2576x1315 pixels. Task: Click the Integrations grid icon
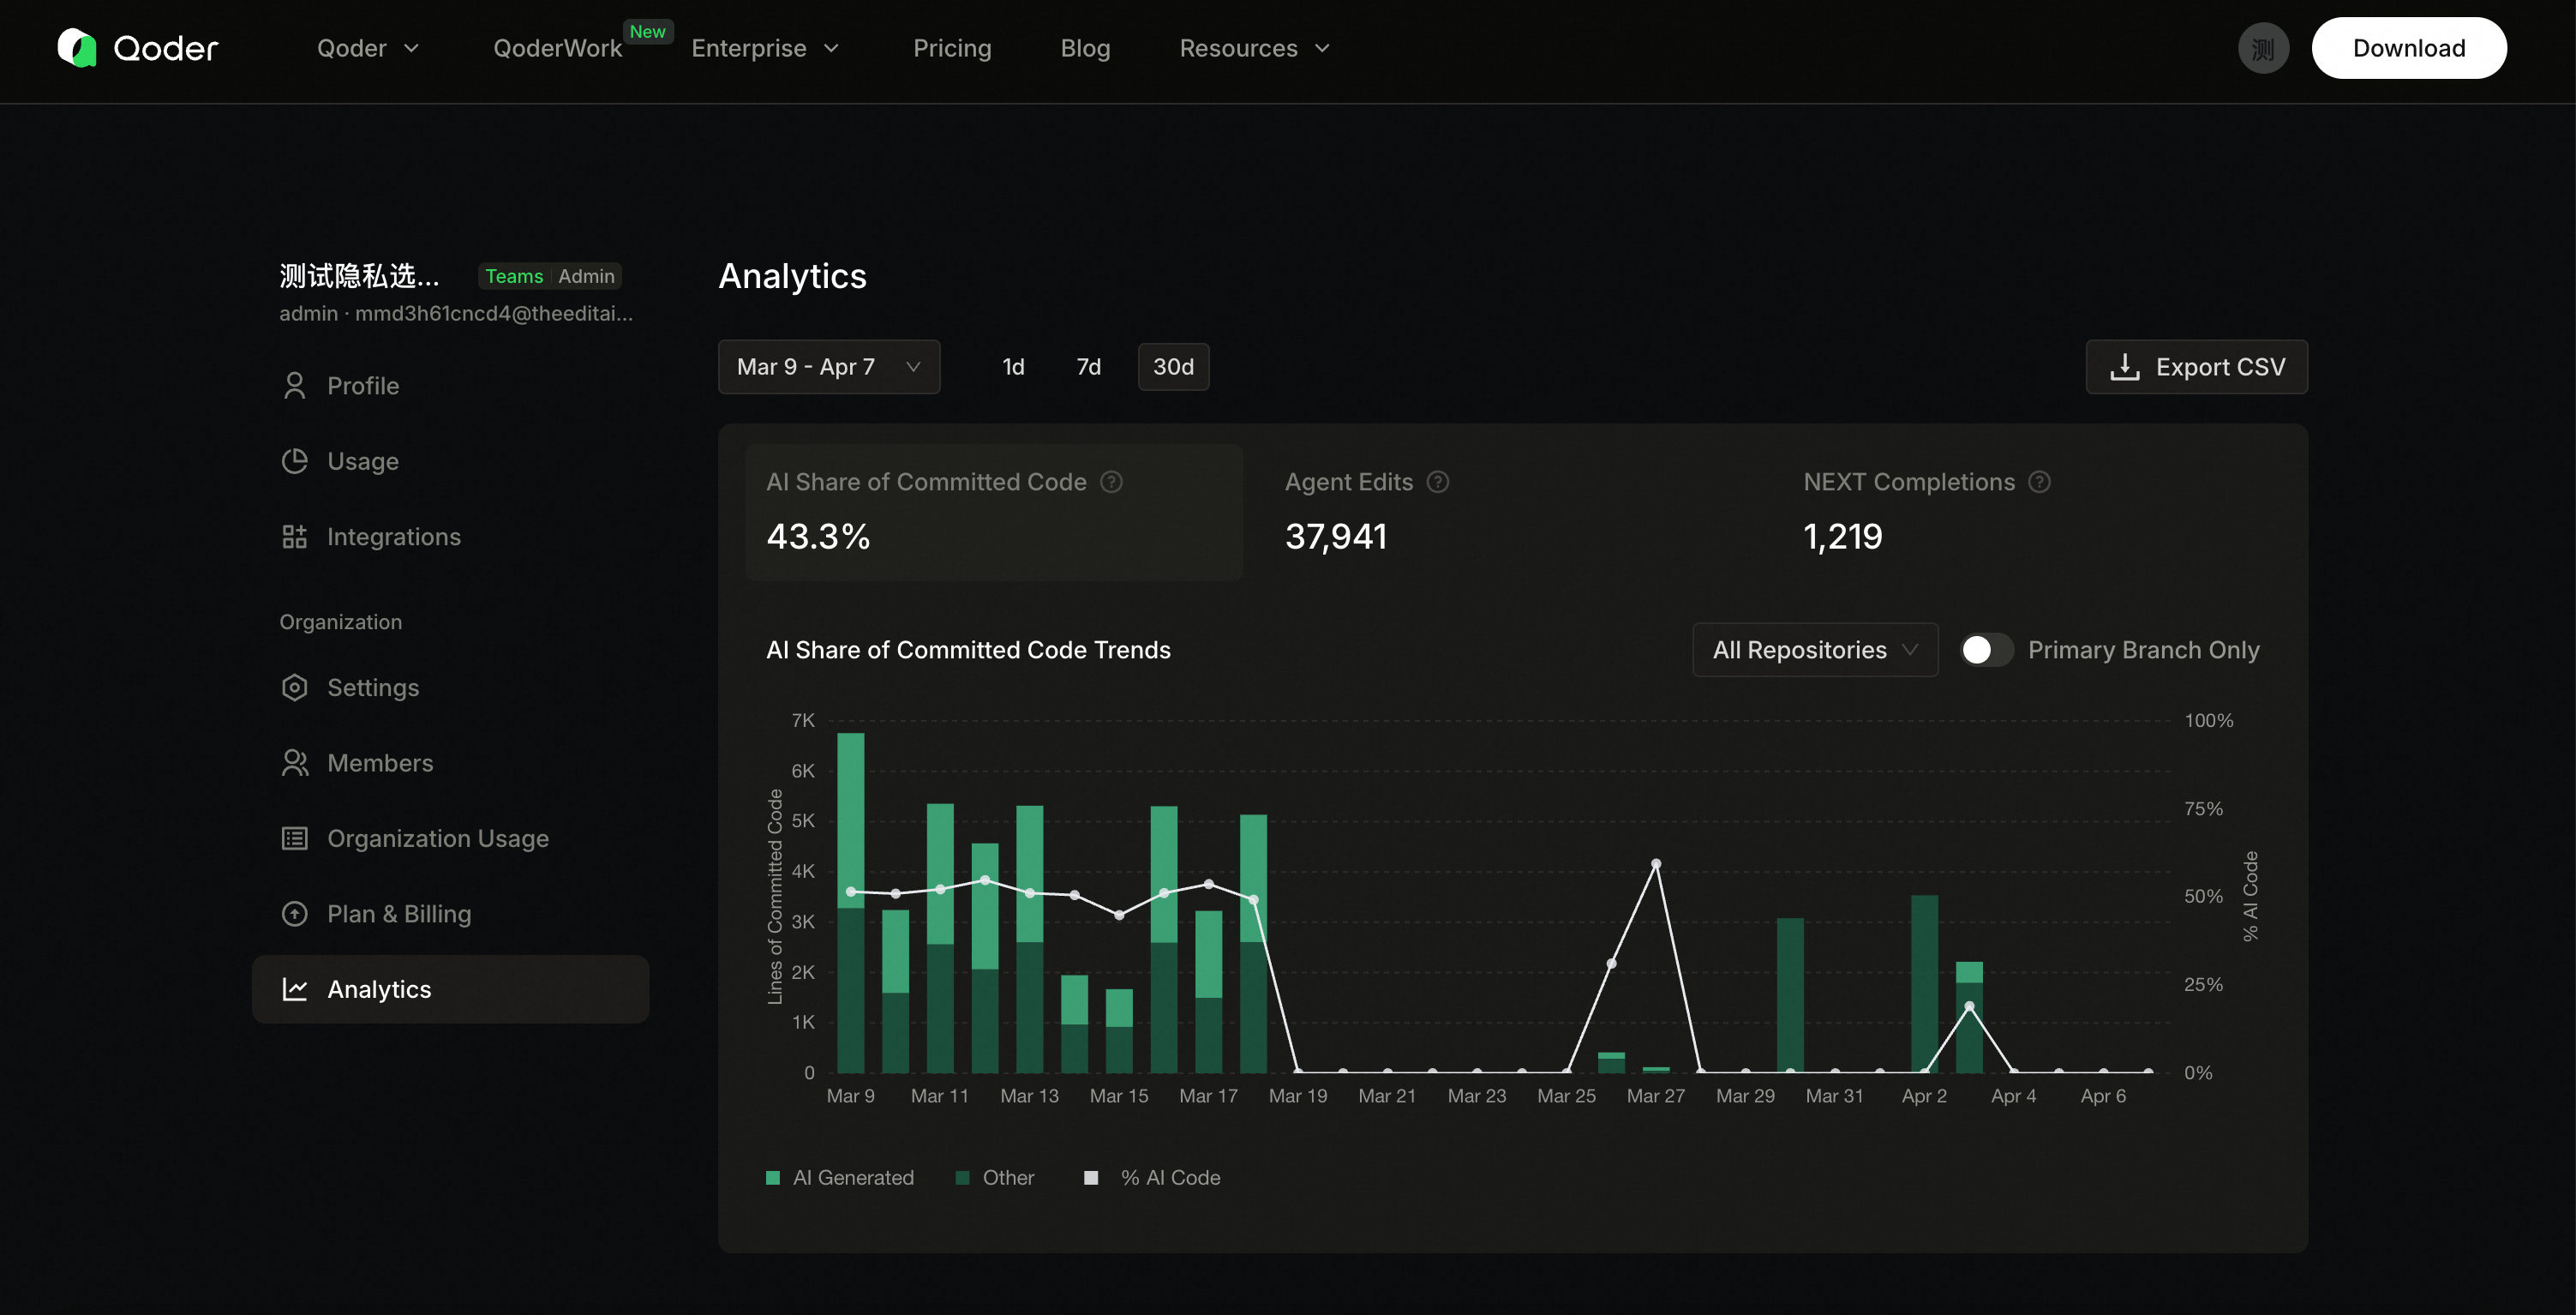pyautogui.click(x=294, y=537)
